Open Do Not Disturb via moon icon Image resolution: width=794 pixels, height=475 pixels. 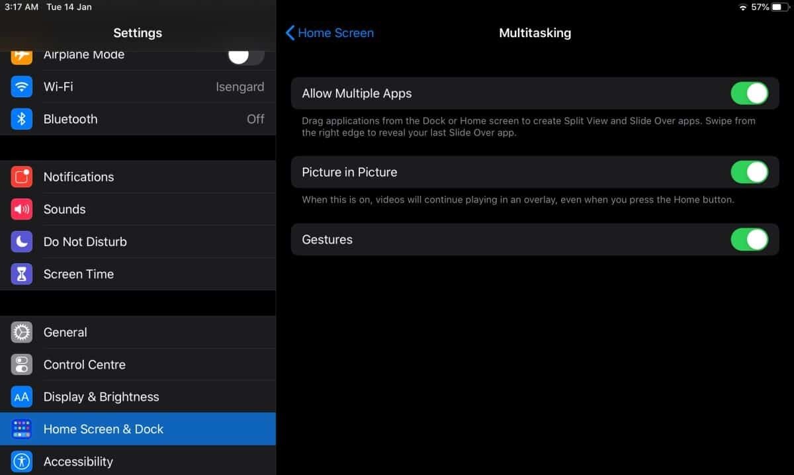pyautogui.click(x=21, y=241)
